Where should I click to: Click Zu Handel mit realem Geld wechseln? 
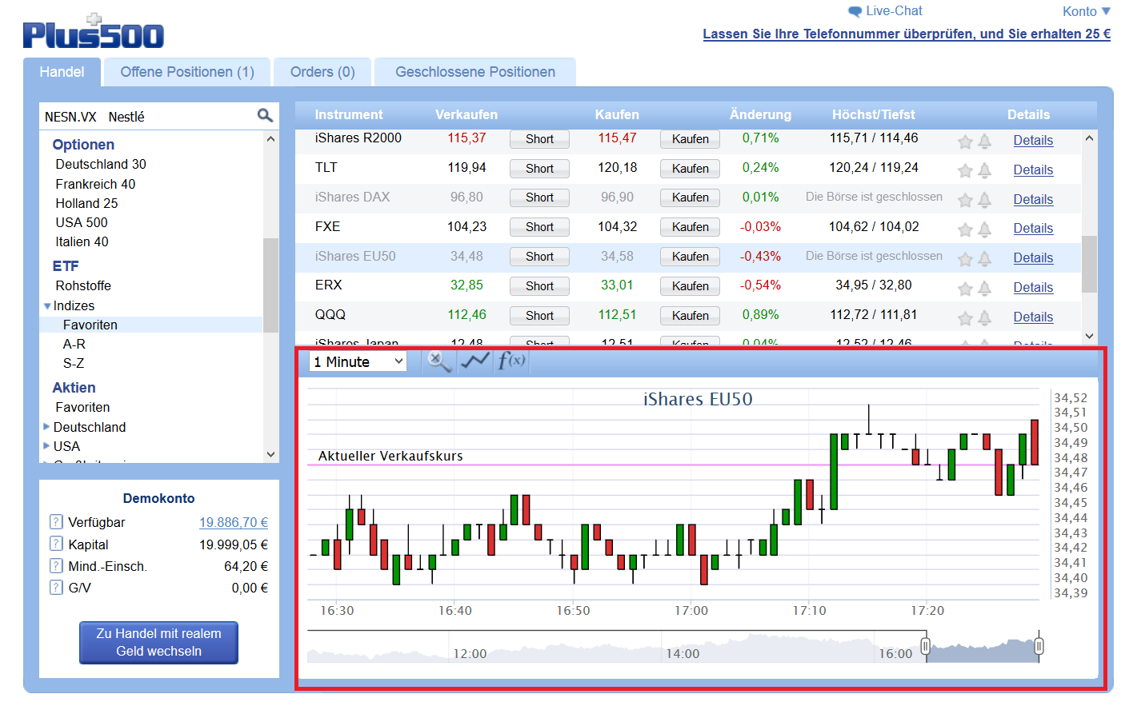(x=158, y=642)
